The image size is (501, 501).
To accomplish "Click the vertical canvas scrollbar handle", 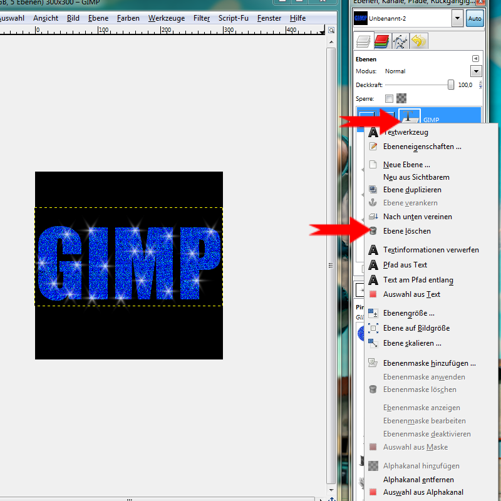I will 331,266.
